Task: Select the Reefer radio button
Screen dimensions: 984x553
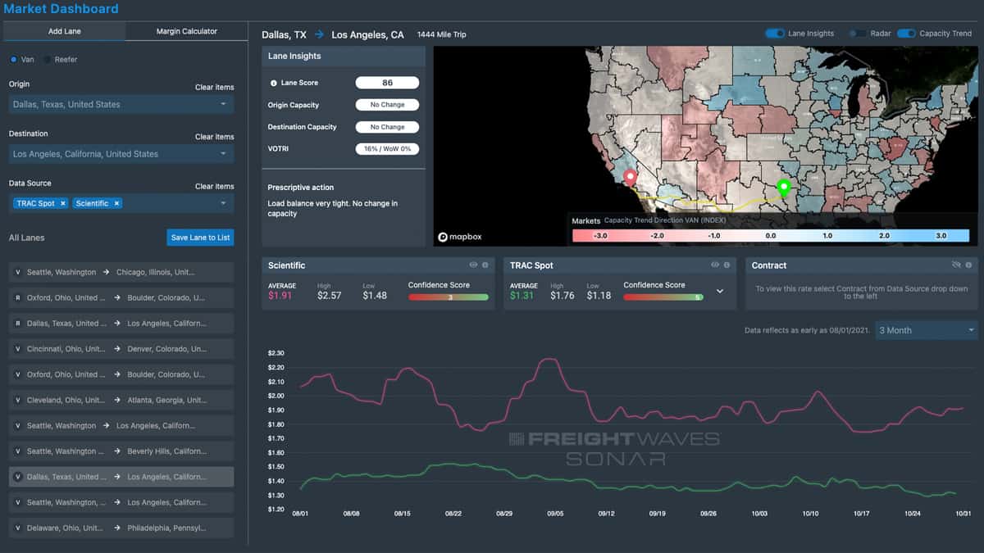Action: tap(48, 60)
